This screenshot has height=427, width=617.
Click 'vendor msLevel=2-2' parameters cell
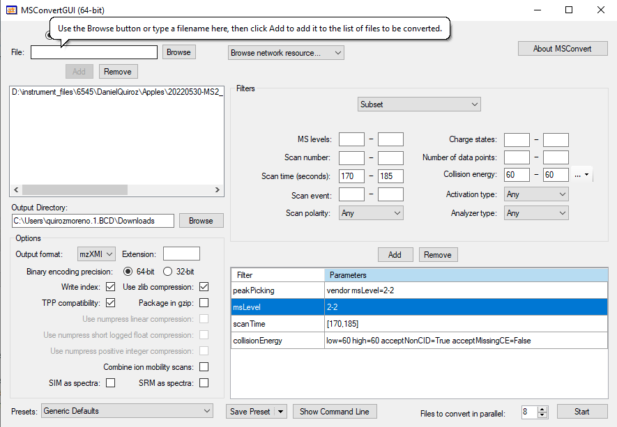click(x=466, y=290)
